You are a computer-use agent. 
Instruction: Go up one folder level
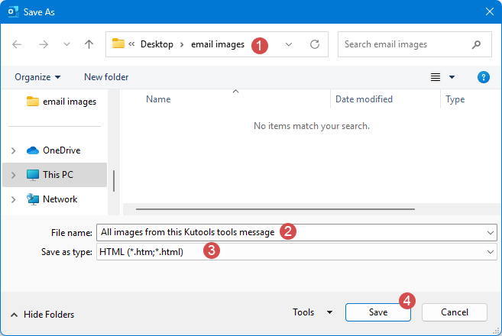89,44
